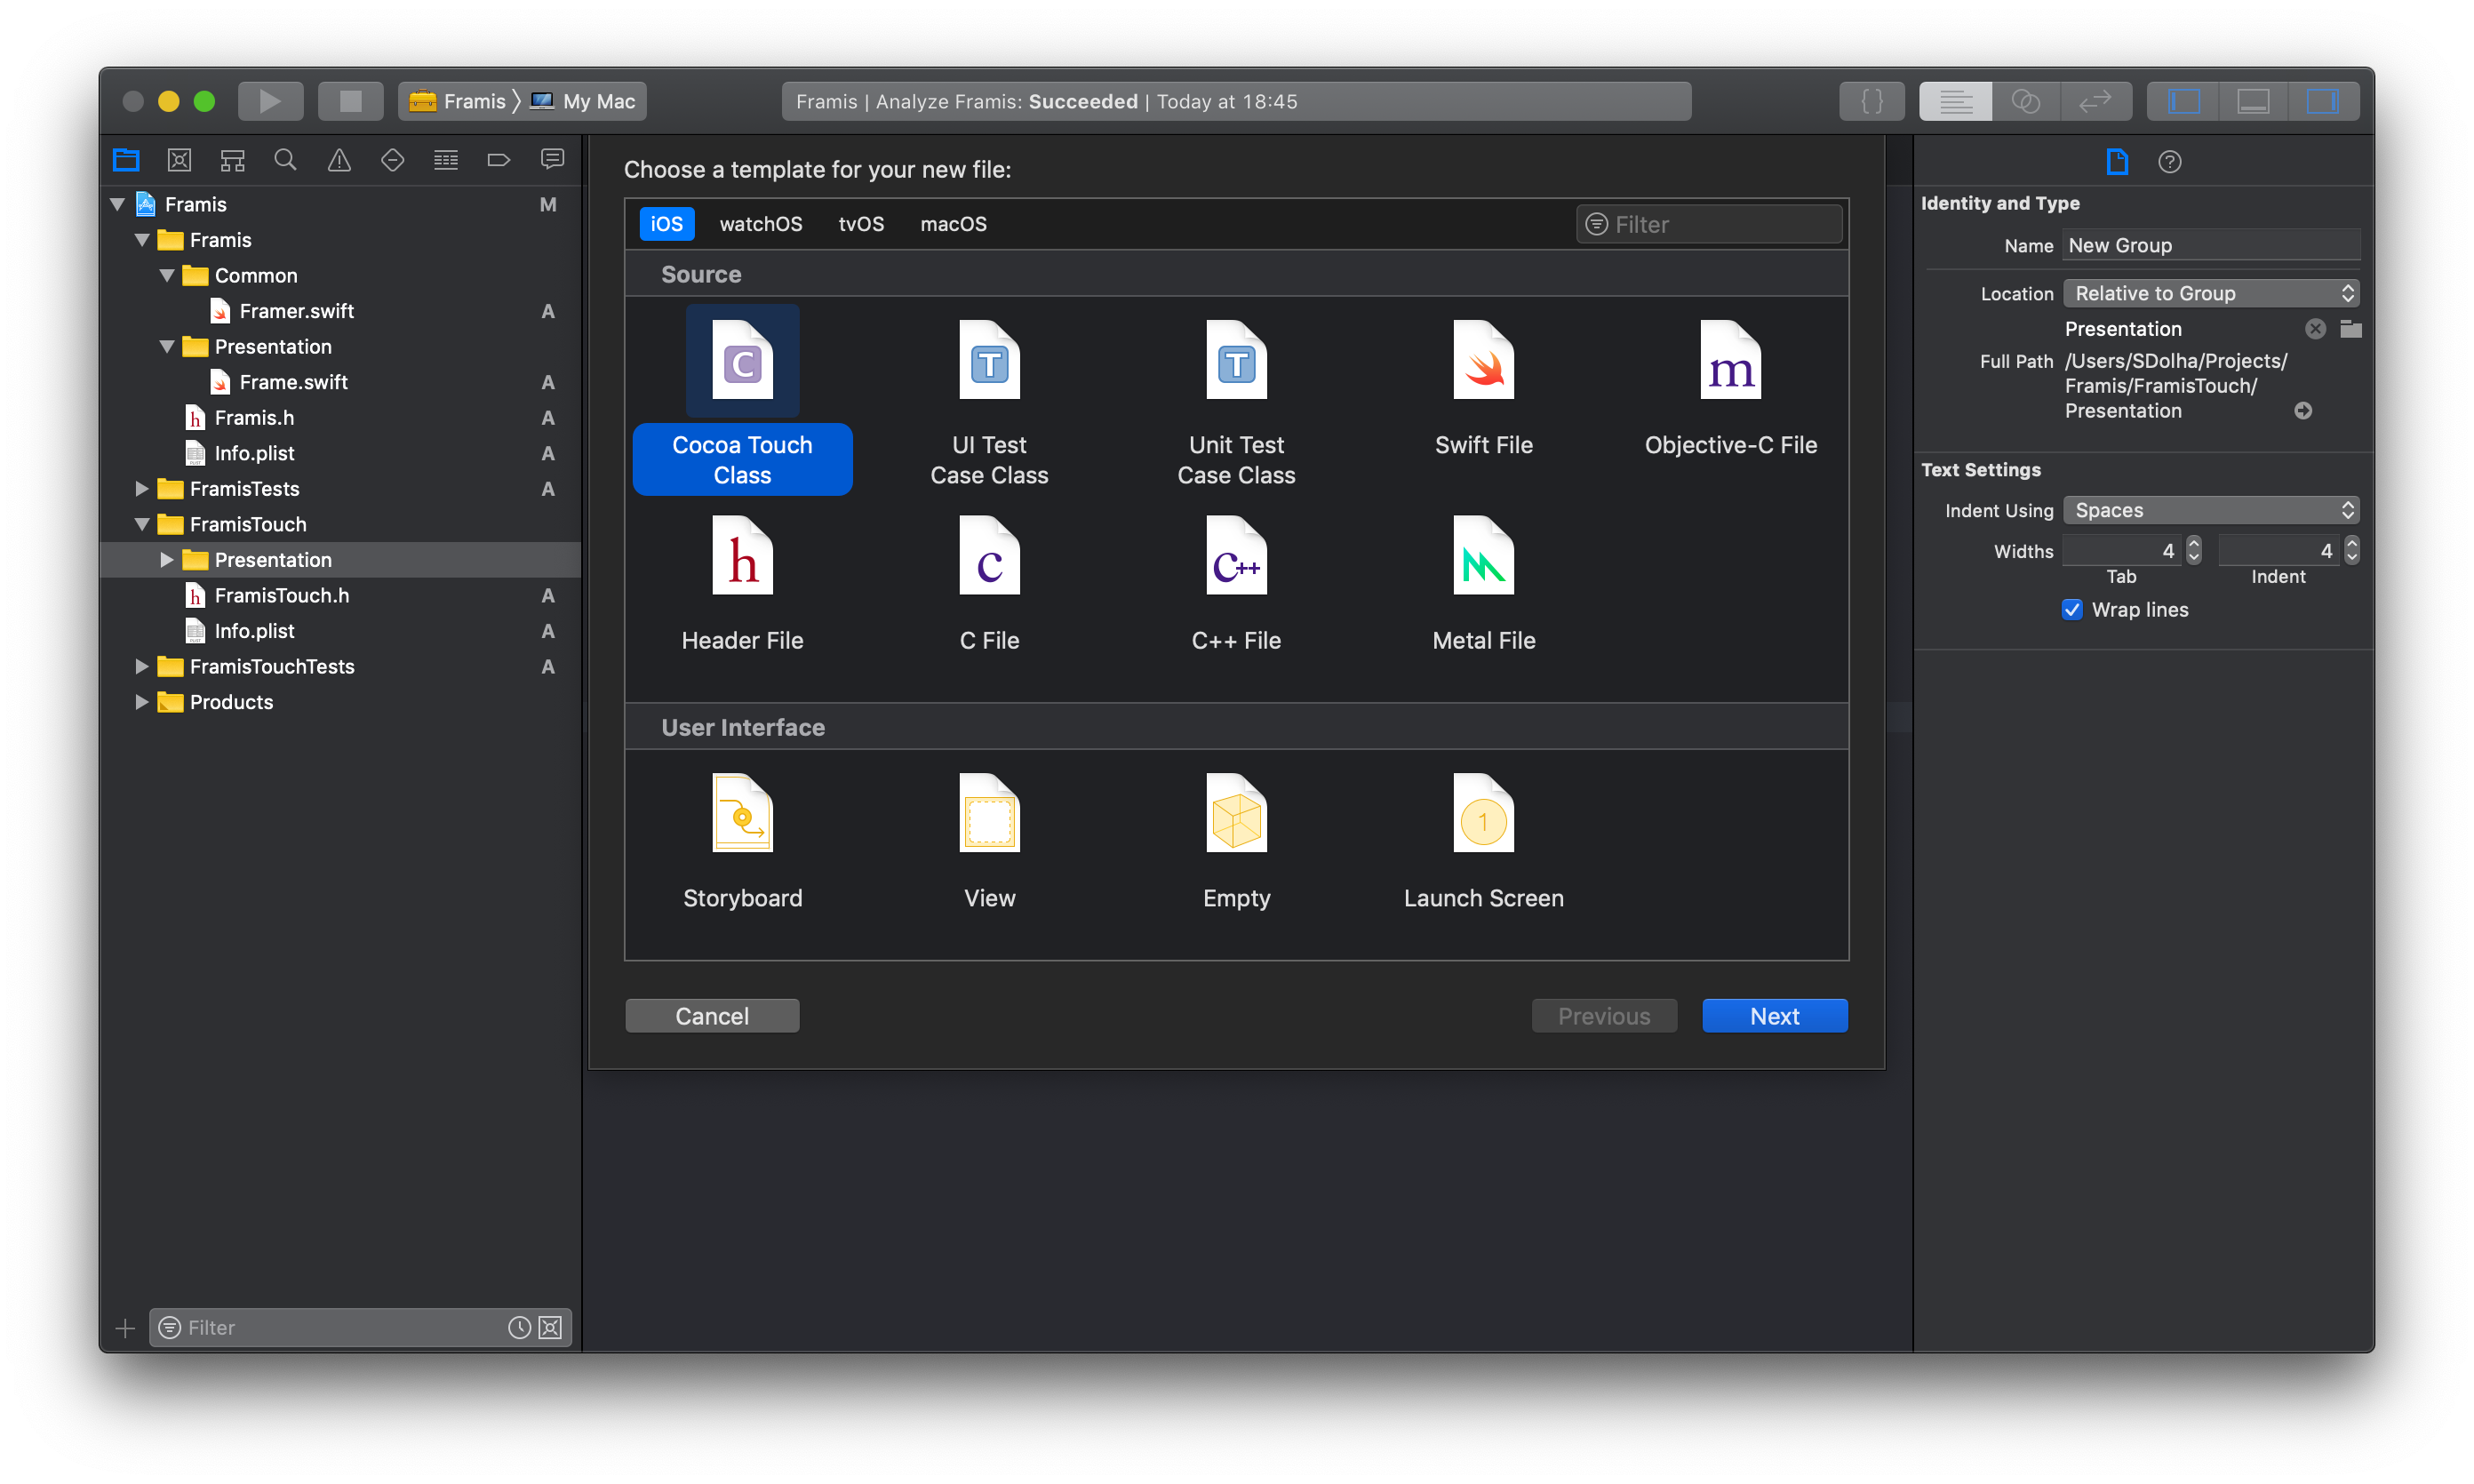Select the Cocoa Touch Class template
The image size is (2474, 1484).
[x=742, y=400]
